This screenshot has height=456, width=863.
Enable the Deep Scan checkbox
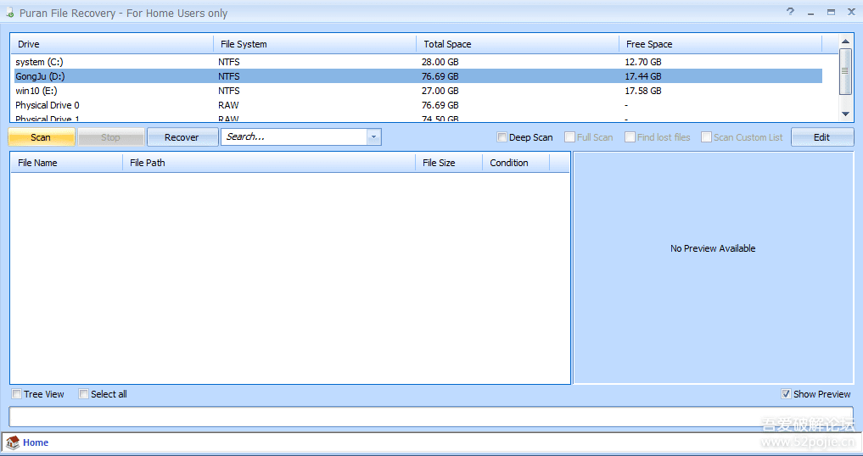(x=502, y=137)
